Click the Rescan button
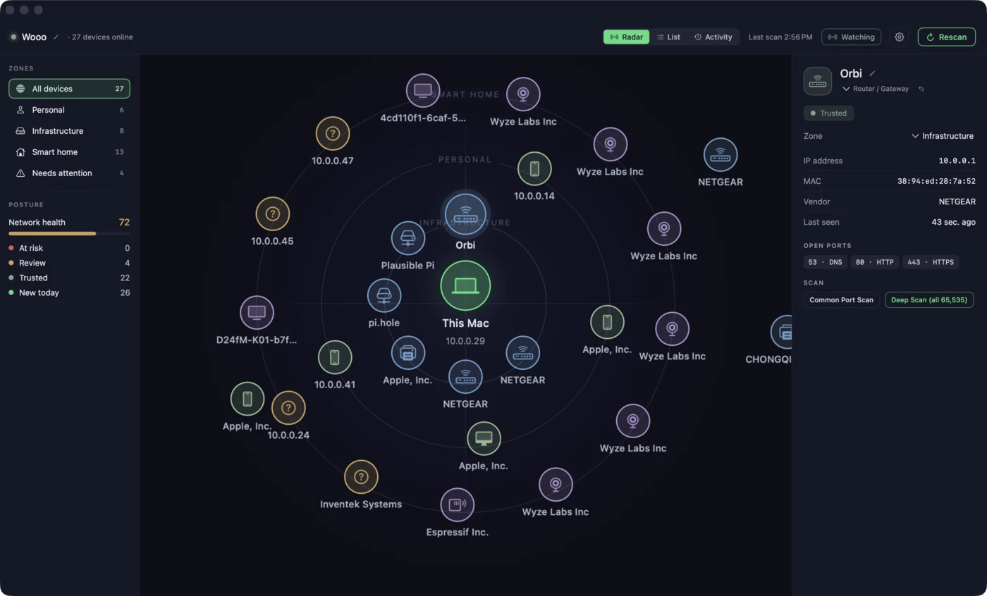Viewport: 987px width, 596px height. click(946, 37)
